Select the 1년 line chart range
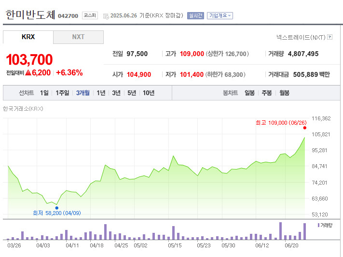 [x=101, y=93]
